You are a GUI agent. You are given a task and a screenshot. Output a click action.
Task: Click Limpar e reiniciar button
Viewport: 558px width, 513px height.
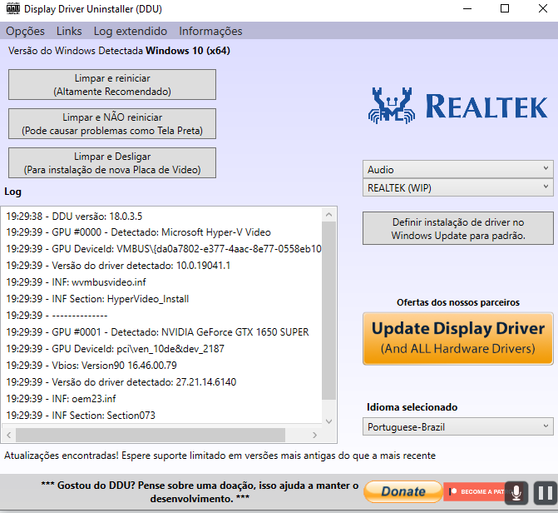[x=112, y=85]
